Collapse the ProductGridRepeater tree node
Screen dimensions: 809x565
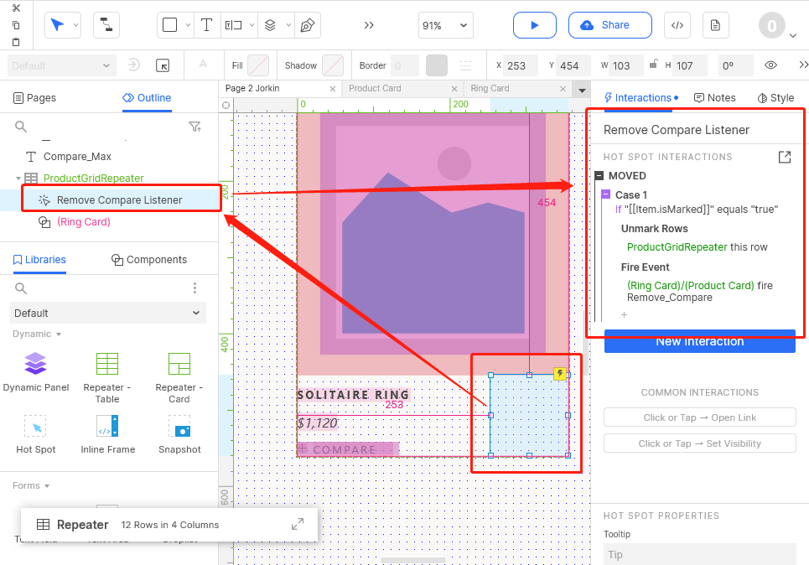(x=18, y=178)
